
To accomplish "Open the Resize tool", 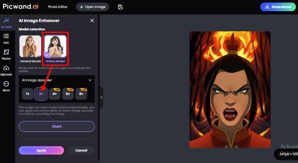I will [x=6, y=54].
